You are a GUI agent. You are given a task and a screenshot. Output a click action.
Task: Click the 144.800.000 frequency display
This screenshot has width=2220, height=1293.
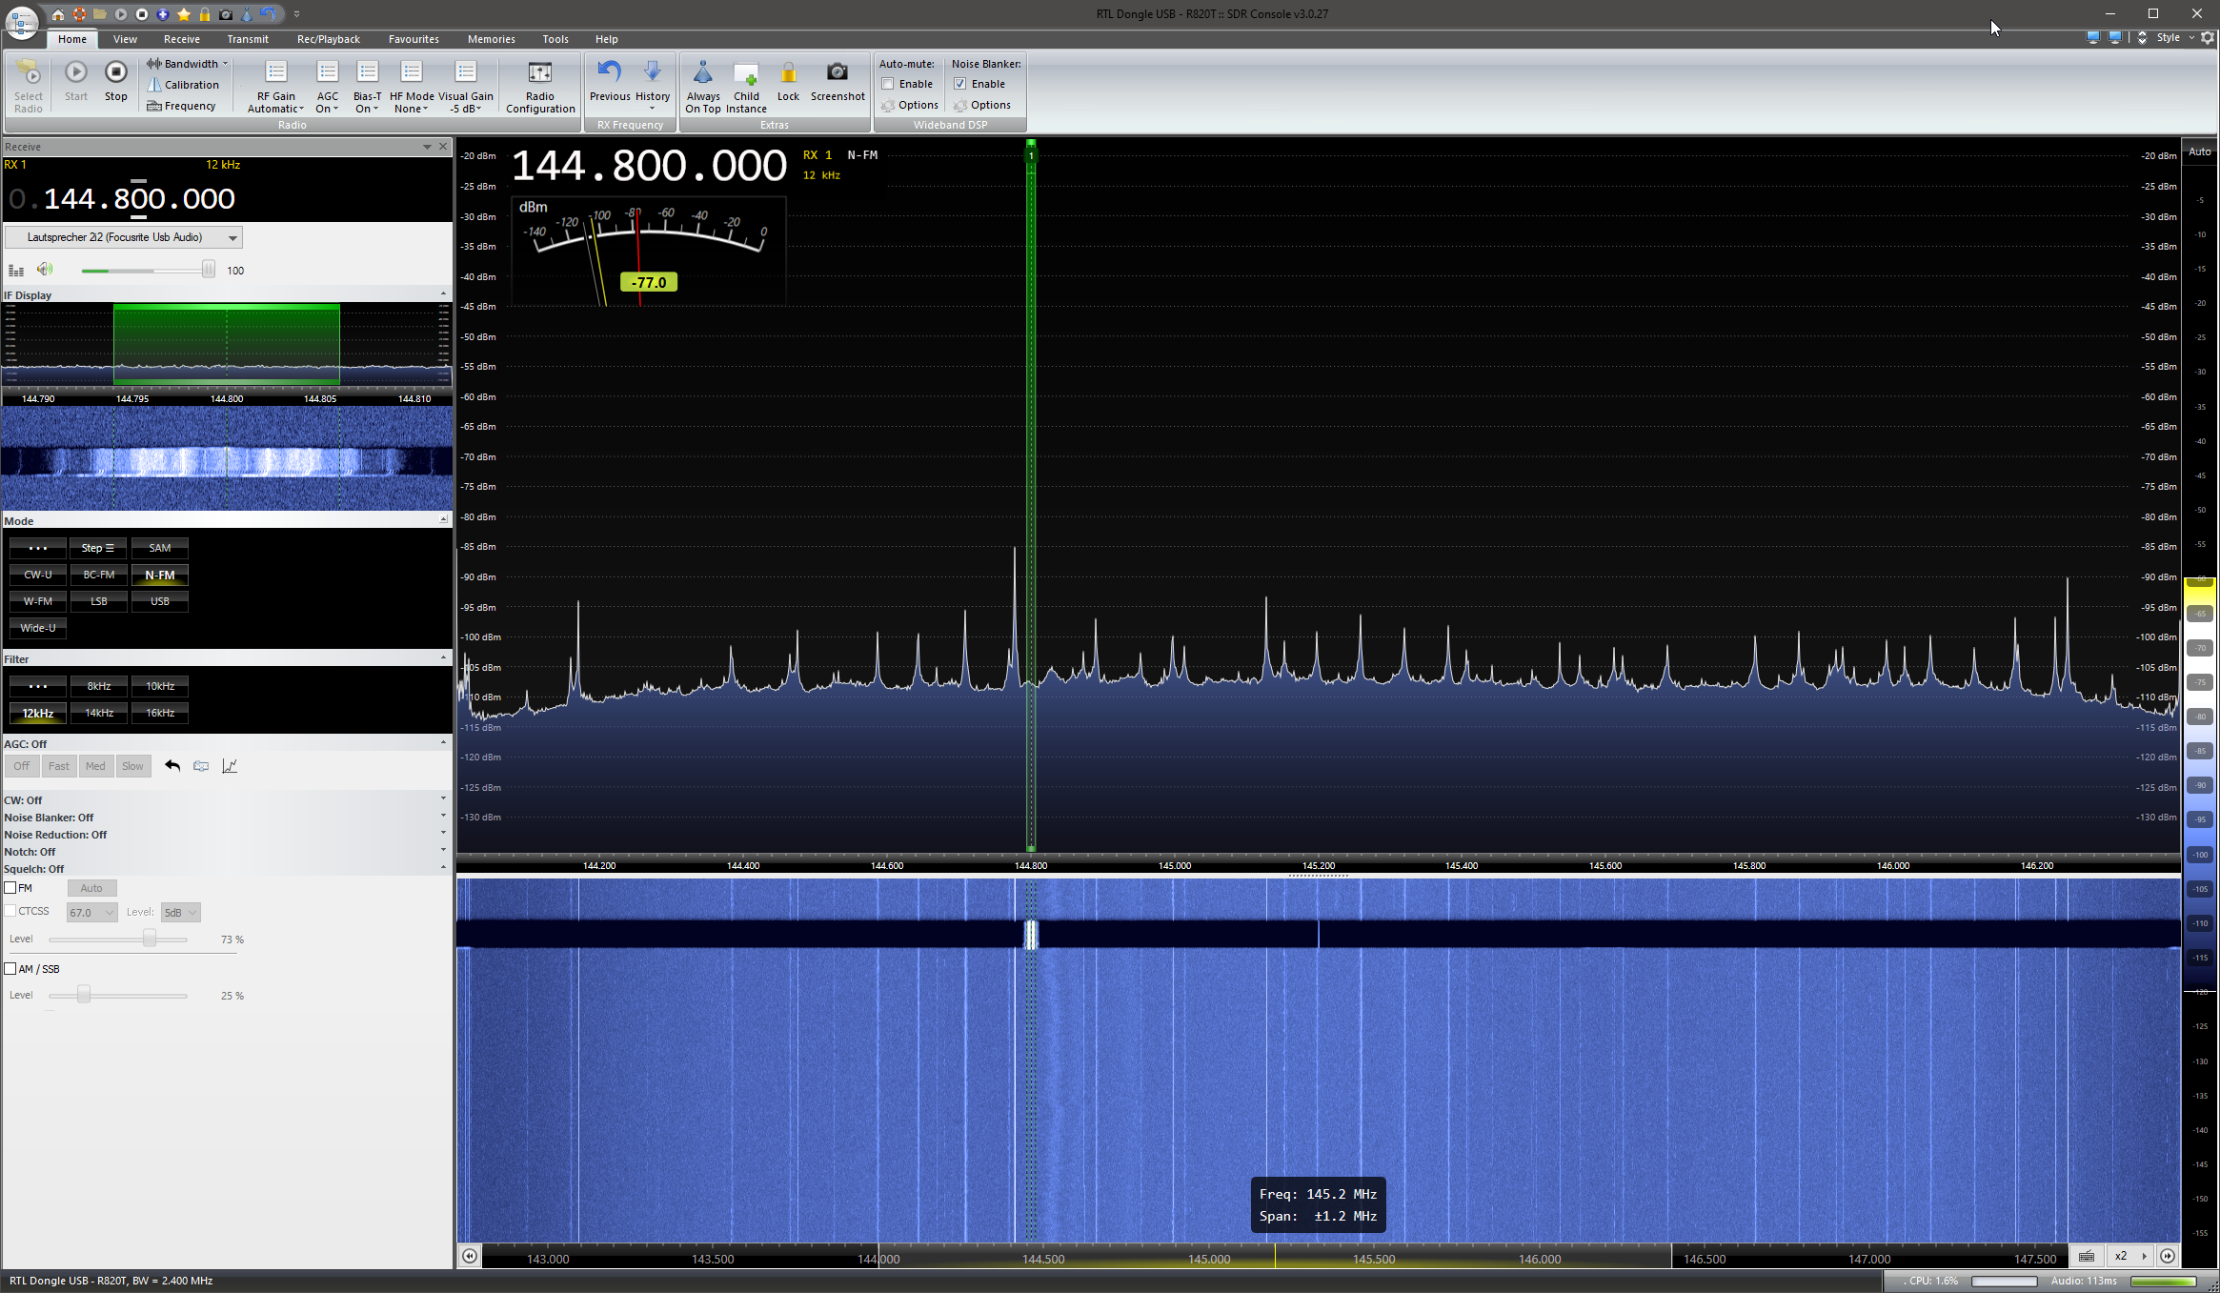pyautogui.click(x=649, y=166)
